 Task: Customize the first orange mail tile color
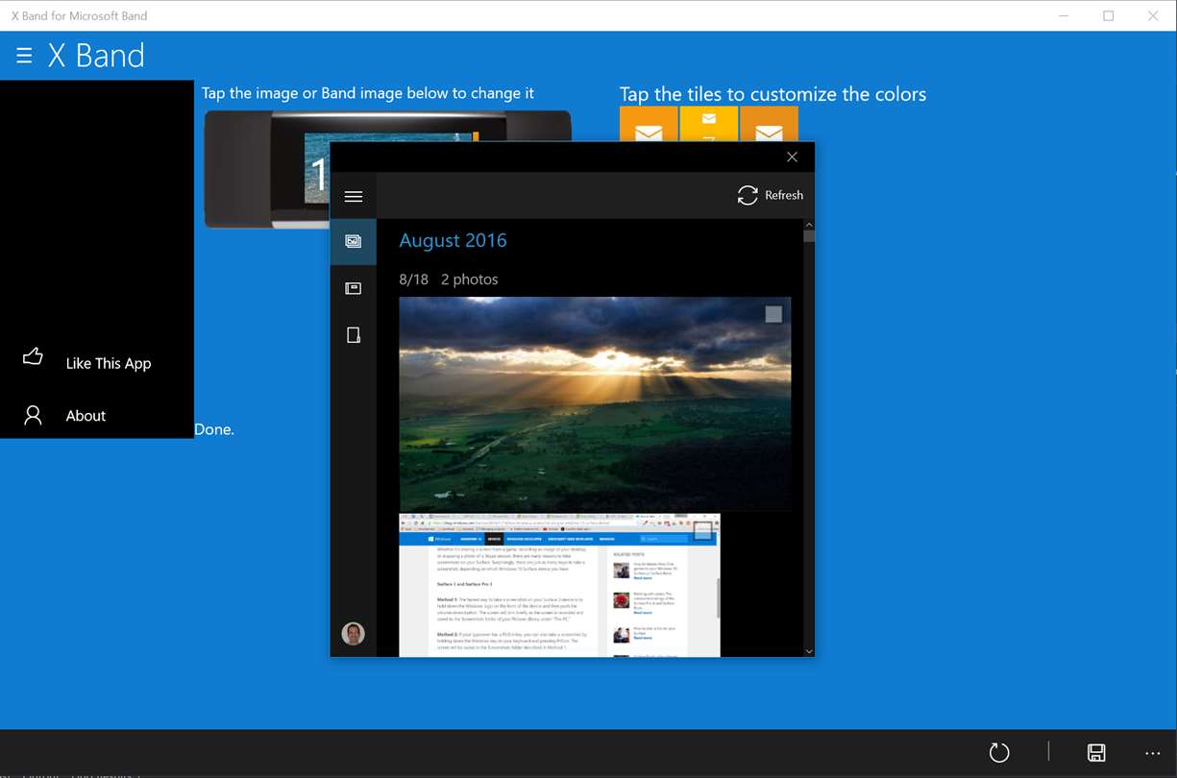[649, 125]
